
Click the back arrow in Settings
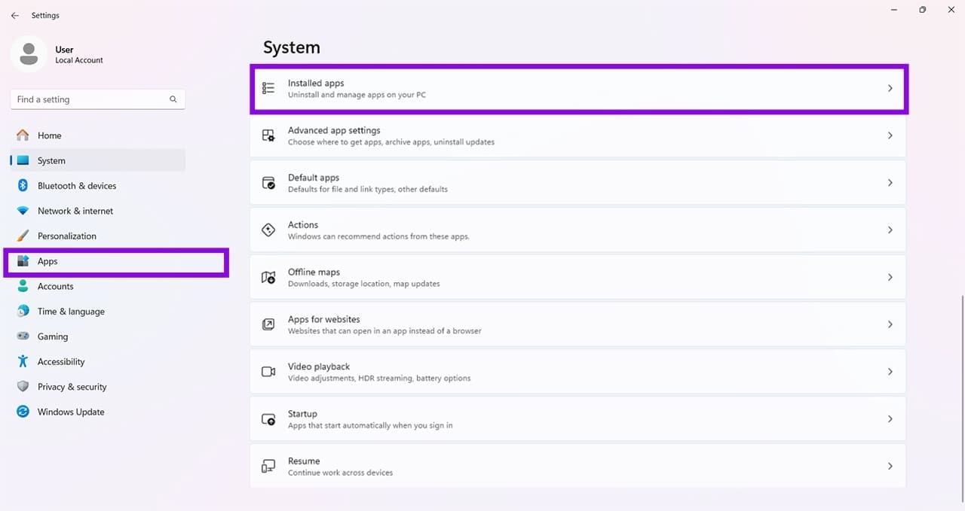click(15, 15)
